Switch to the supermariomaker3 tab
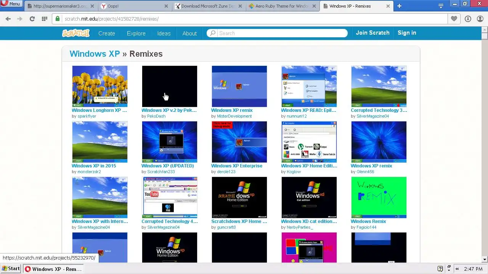This screenshot has height=274, width=488. point(60,6)
